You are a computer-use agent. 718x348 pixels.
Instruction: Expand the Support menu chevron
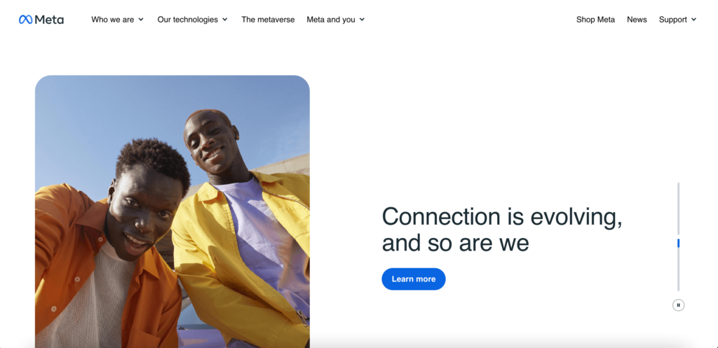pyautogui.click(x=693, y=20)
